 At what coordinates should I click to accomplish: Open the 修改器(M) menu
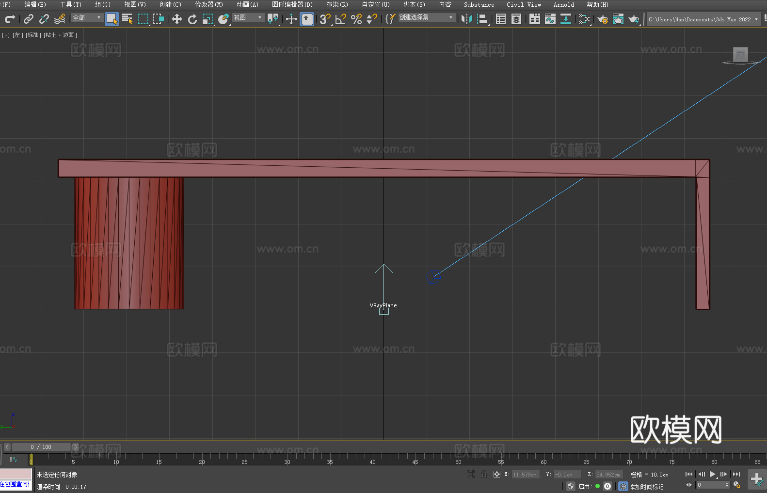point(209,4)
